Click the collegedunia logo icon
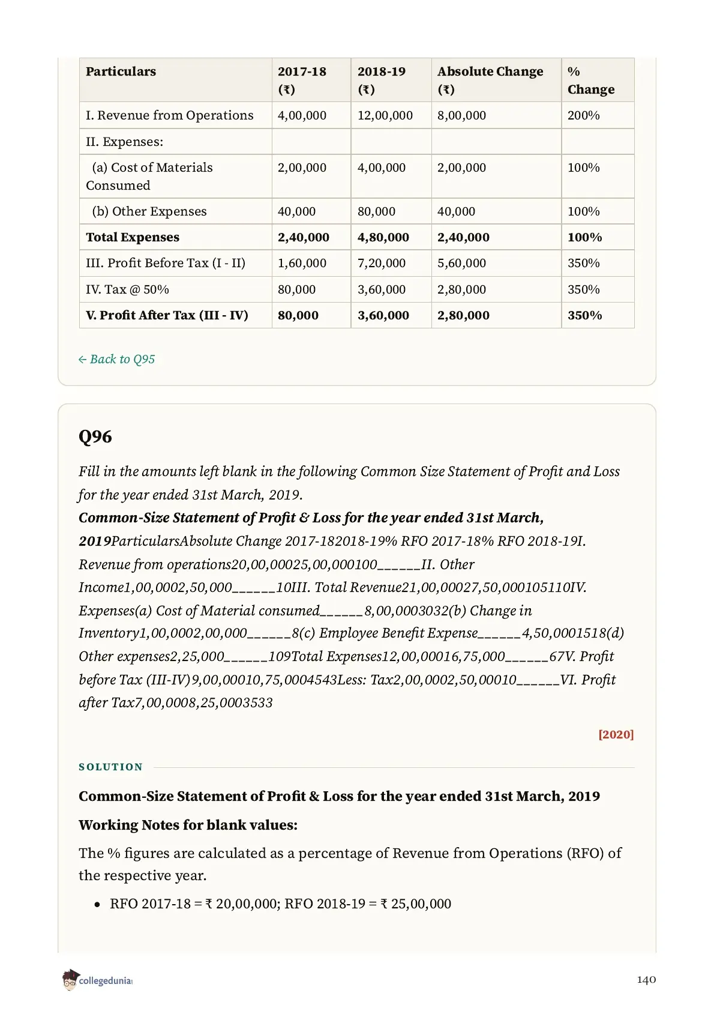 click(x=70, y=979)
